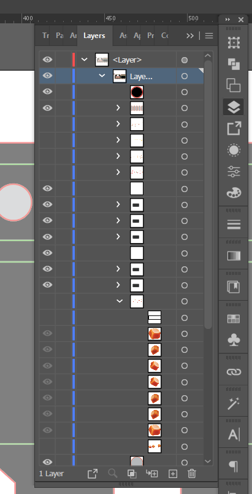This screenshot has height=494, width=252.
Task: Click the striped group thumbnail
Action: click(x=137, y=108)
